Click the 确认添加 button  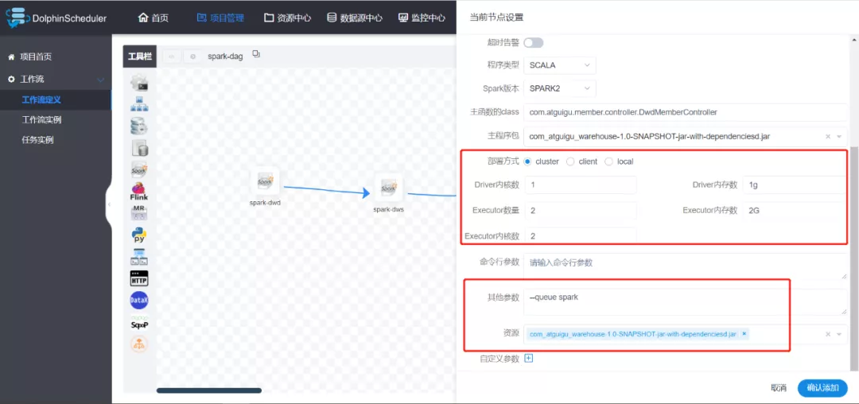pos(822,387)
